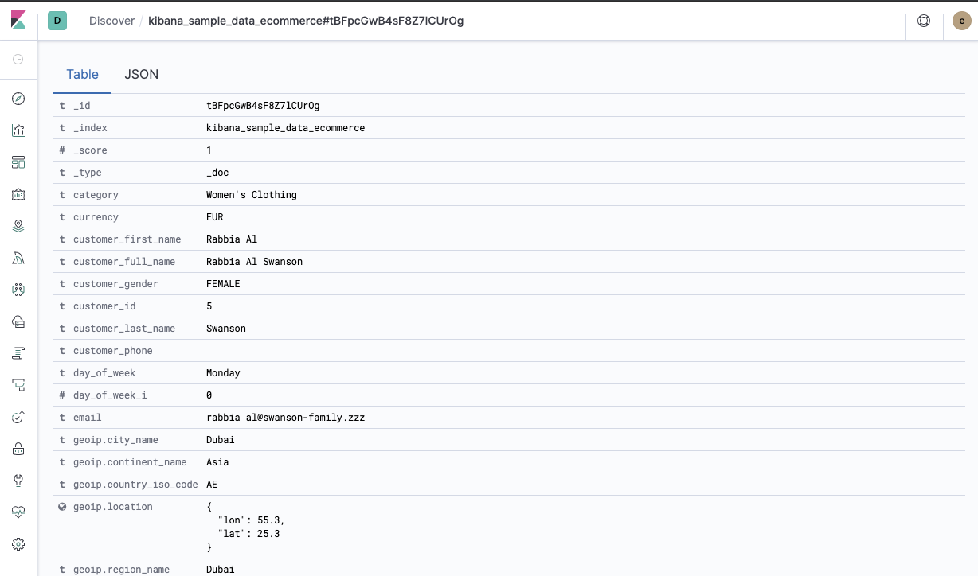This screenshot has width=978, height=576.
Task: Open Management gear icon
Action: tap(18, 544)
